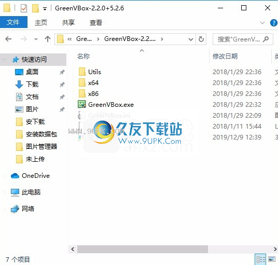Click the properties quick access toolbar icon
Image resolution: width=278 pixels, height=265 pixels.
(24, 8)
